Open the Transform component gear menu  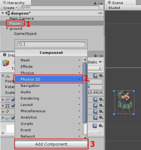[101, 76]
